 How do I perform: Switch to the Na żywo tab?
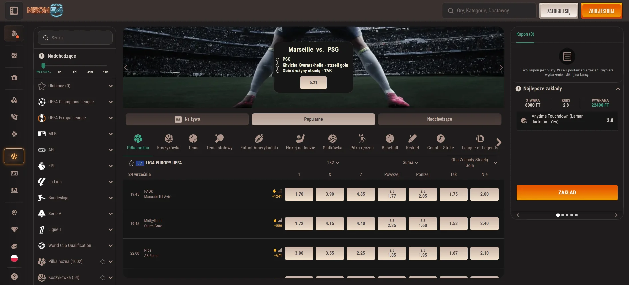(x=187, y=119)
